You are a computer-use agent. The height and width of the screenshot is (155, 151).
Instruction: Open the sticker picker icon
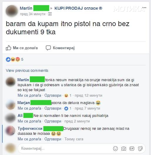click(140, 149)
